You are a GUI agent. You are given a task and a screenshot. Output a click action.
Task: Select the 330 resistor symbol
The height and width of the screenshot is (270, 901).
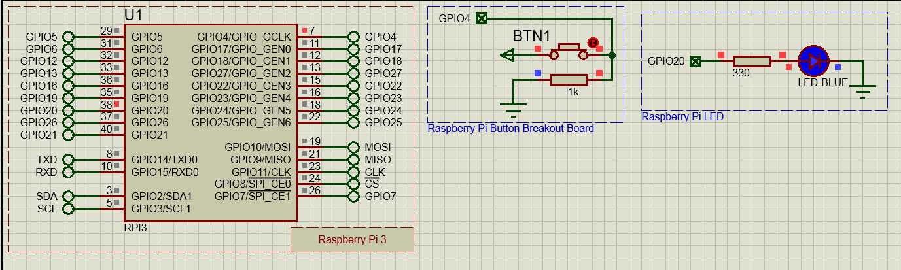coord(751,61)
